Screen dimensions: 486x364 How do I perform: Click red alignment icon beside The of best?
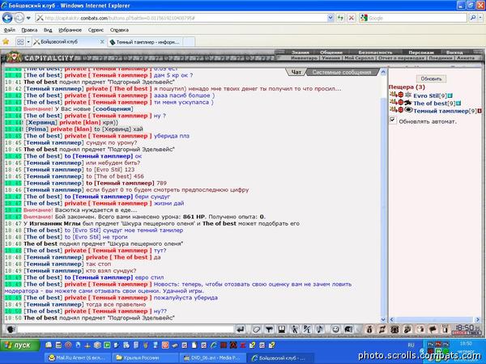401,103
